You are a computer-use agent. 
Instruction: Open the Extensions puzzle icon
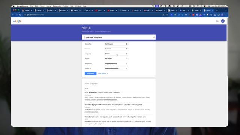pyautogui.click(x=208, y=15)
